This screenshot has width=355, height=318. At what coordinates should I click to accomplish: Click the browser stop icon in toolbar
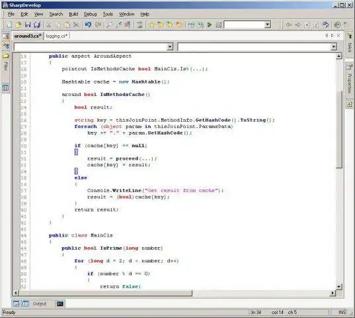point(307,25)
